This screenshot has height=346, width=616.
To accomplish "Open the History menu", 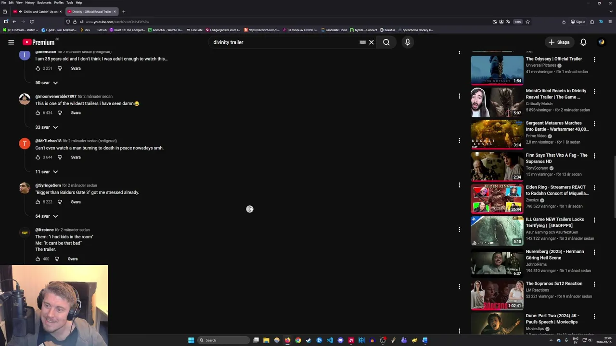I will coord(29,2).
